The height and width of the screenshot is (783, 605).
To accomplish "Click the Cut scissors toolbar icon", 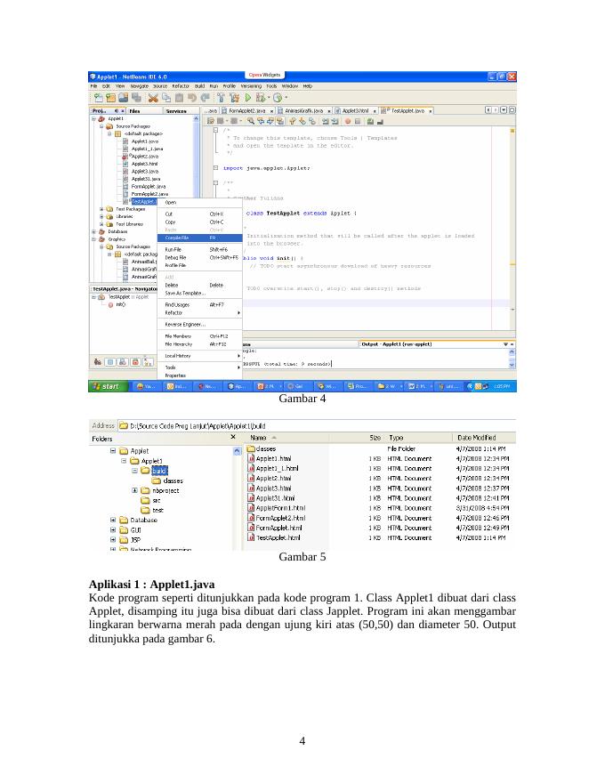I will coord(153,98).
